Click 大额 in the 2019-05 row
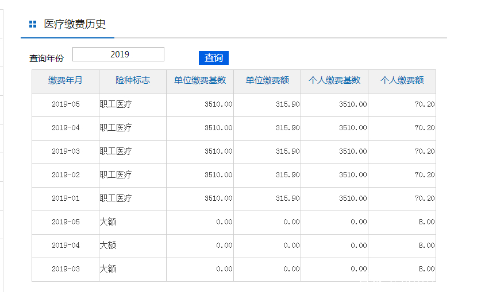Screen dimensions: 481x292 tap(108, 222)
